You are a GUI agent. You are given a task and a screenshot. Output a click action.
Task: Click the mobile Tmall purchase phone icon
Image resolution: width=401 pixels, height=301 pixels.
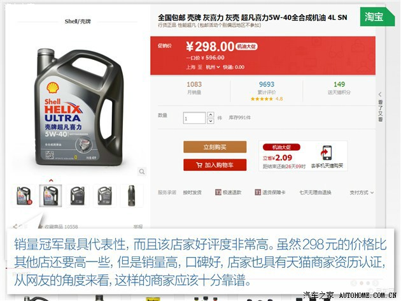click(x=327, y=152)
